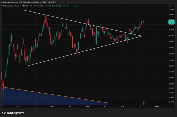Click the 3.100% price axis label
The image size is (177, 117).
click(x=172, y=72)
